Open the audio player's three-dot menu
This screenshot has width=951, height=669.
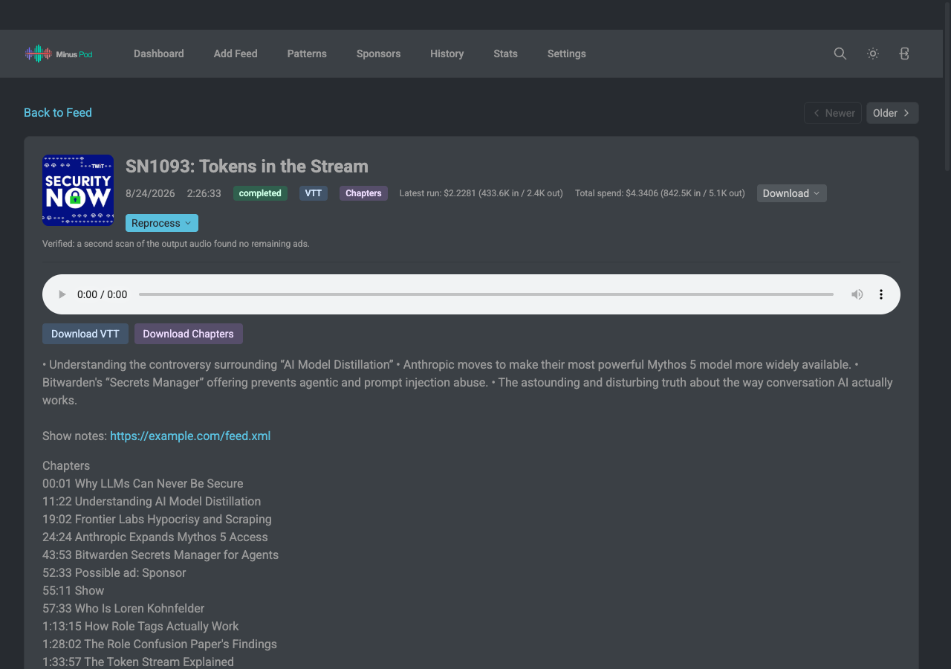[x=881, y=294]
